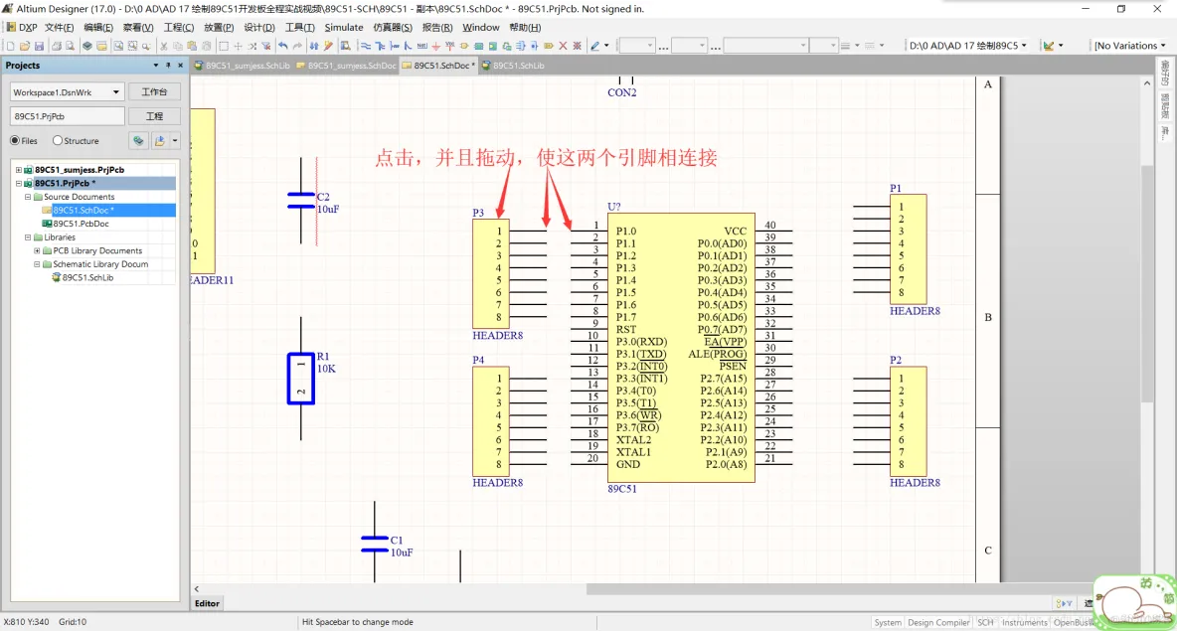Click the Design Compiler status bar button
Viewport: 1177px width, 631px height.
click(938, 623)
